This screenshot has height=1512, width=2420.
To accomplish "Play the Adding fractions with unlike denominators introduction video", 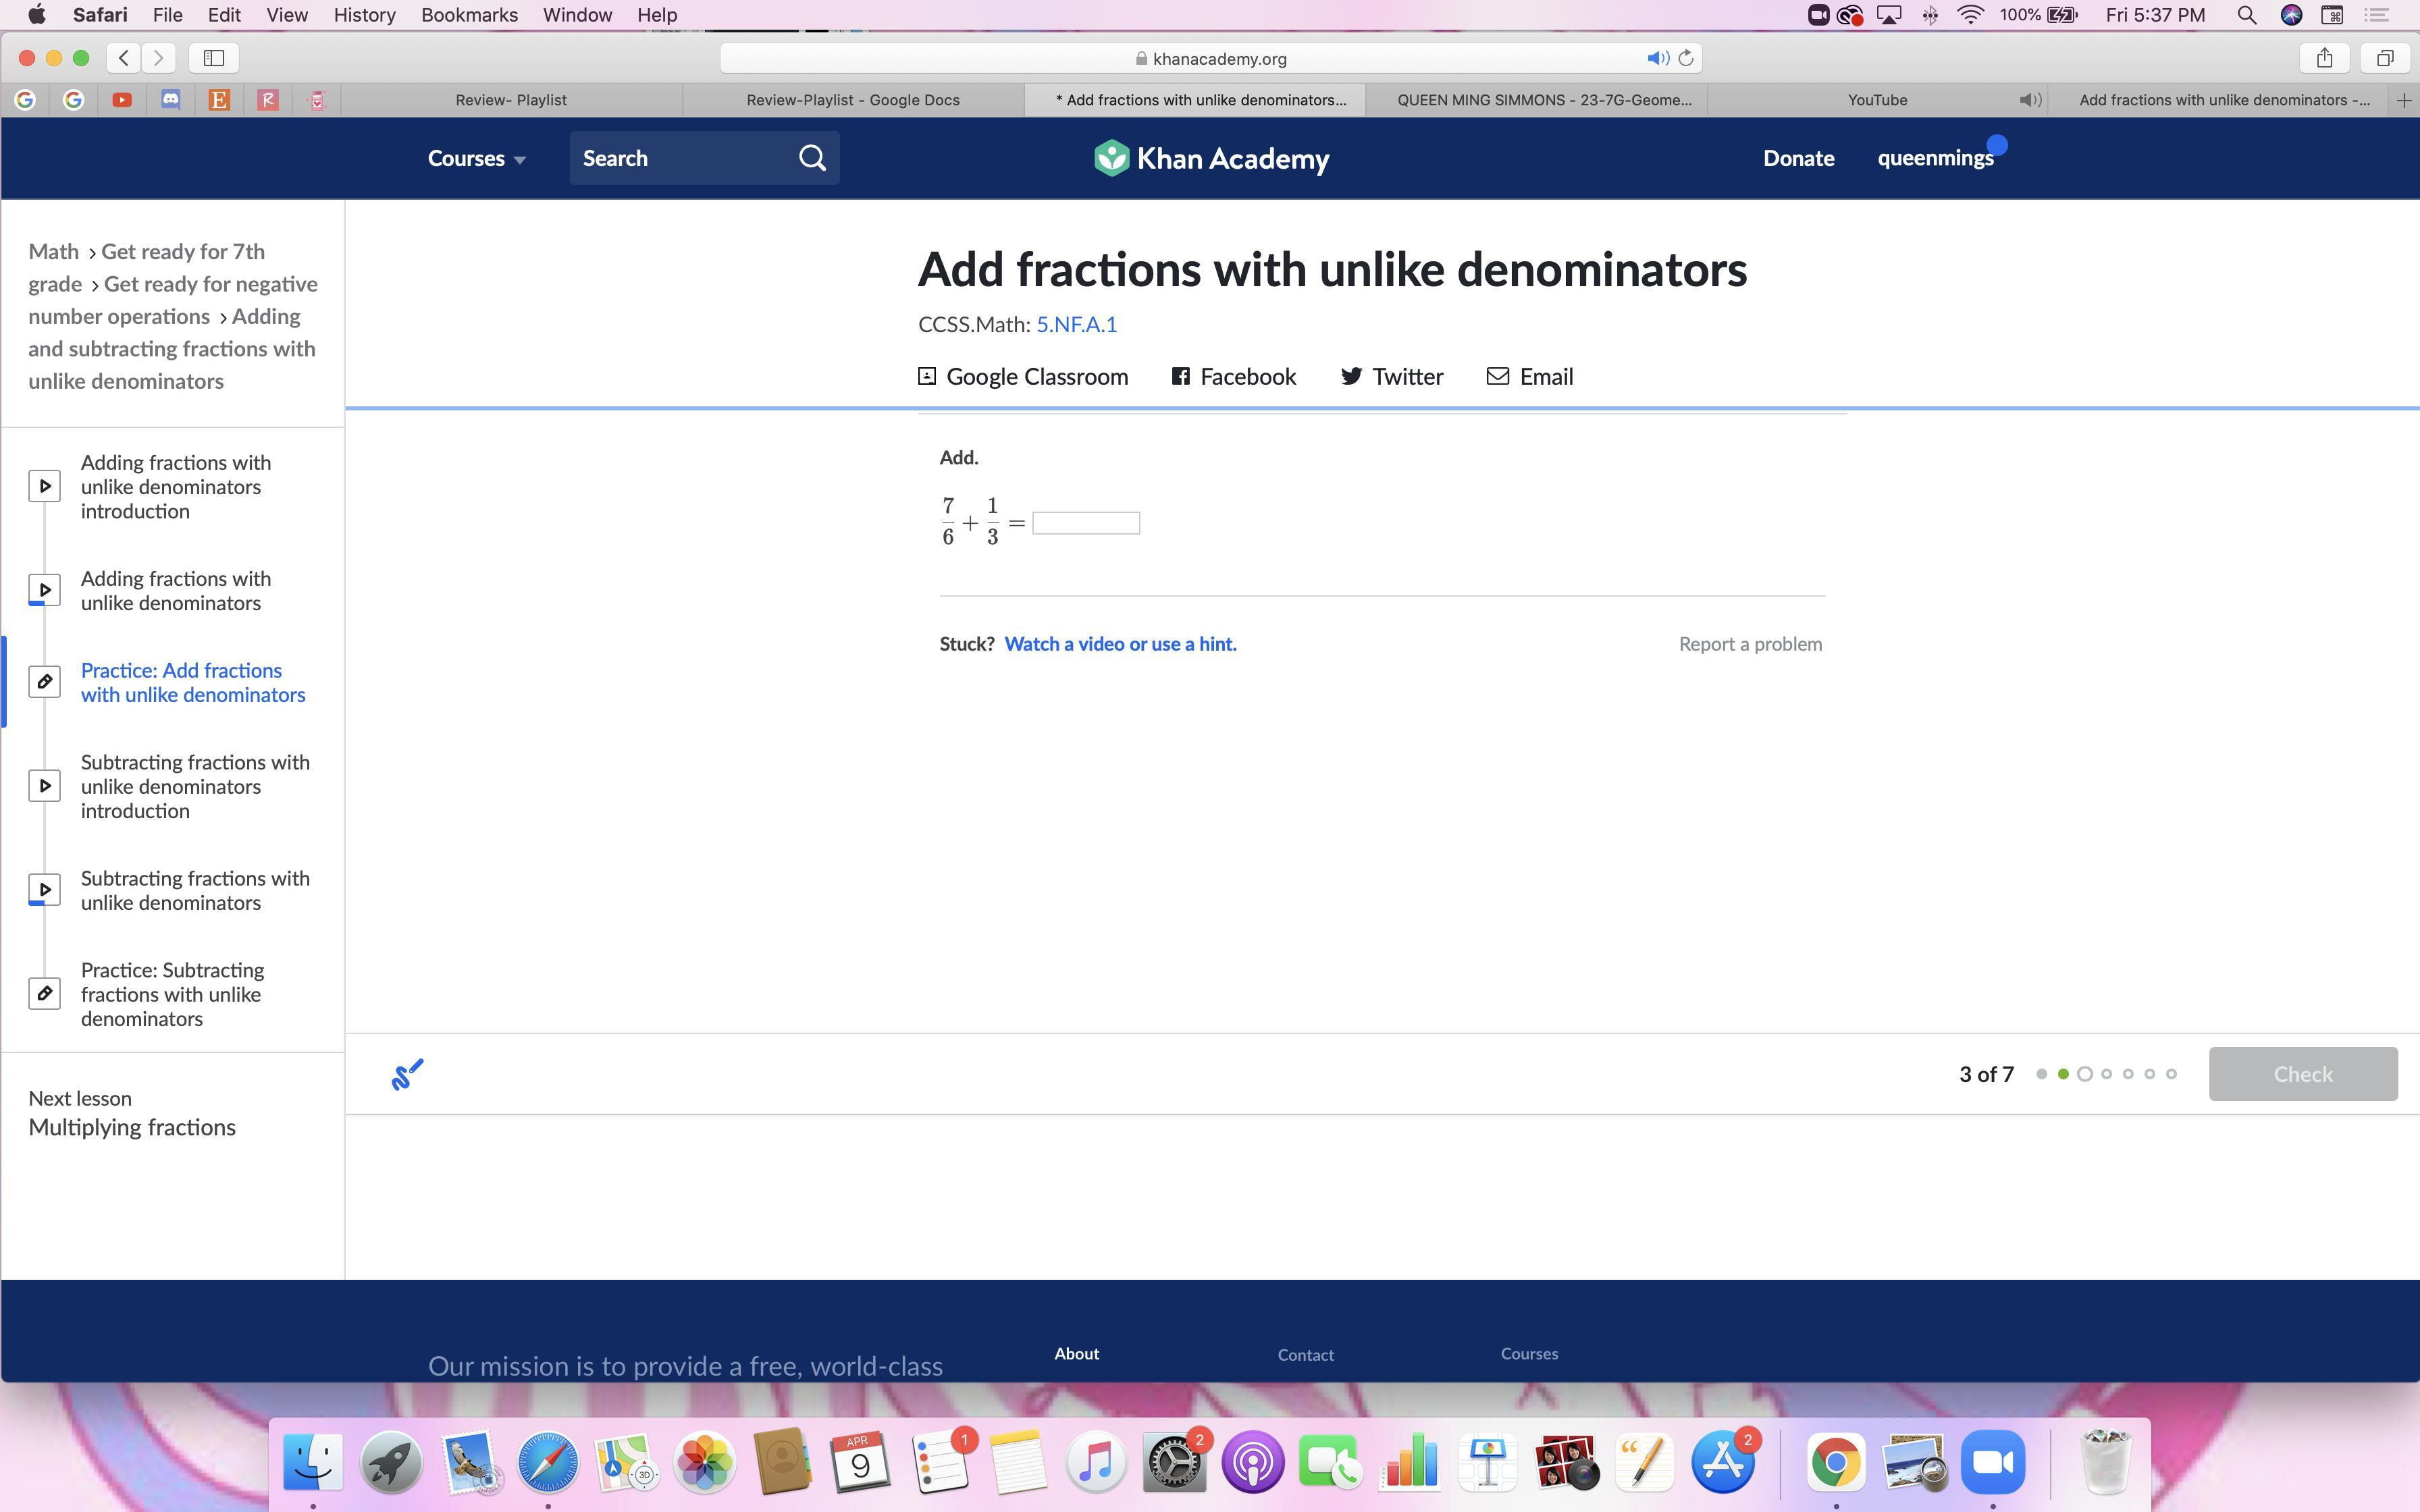I will [x=44, y=487].
